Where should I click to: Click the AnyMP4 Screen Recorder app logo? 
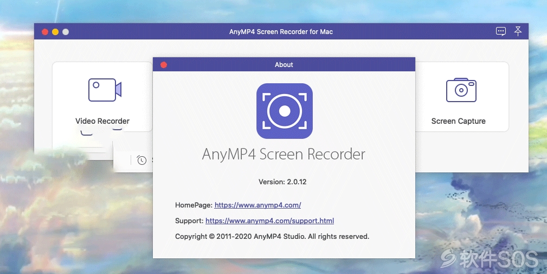click(x=284, y=111)
